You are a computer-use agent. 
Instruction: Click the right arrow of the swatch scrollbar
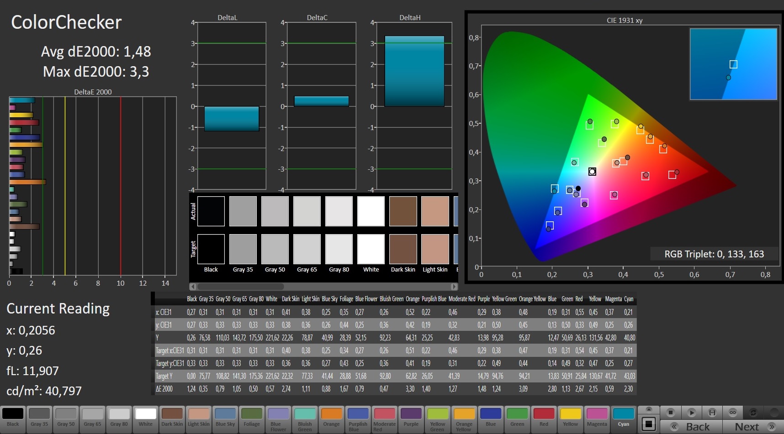454,287
